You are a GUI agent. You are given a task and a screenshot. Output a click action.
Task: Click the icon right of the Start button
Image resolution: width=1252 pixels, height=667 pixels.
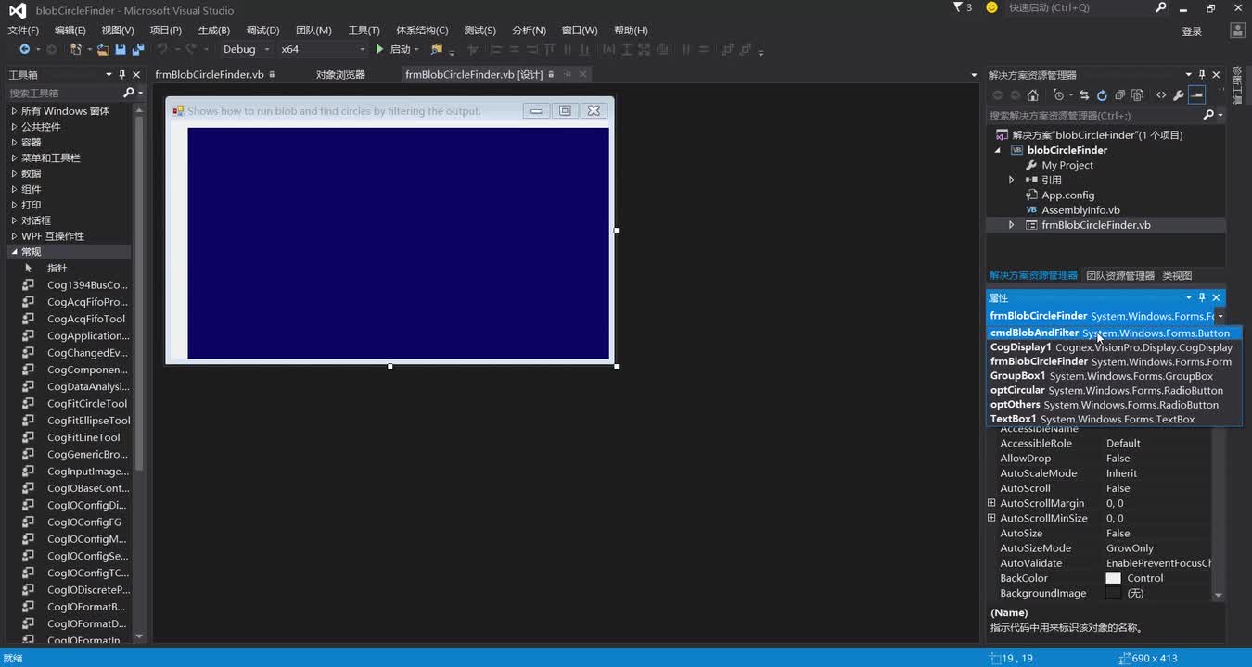pos(437,49)
